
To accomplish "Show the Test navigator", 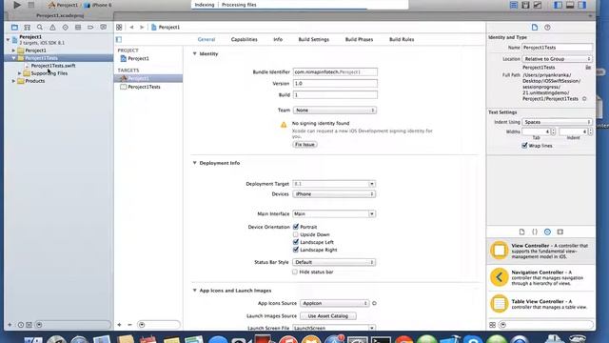I will pyautogui.click(x=66, y=28).
